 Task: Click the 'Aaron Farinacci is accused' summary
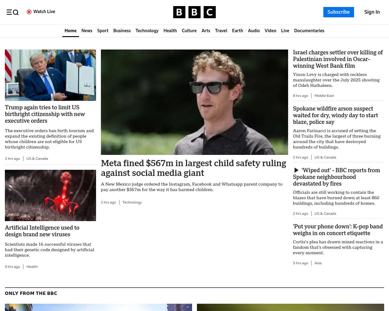coord(337,139)
